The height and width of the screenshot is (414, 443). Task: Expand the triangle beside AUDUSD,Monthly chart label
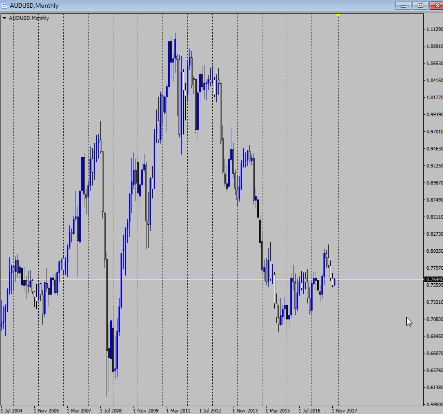point(5,18)
